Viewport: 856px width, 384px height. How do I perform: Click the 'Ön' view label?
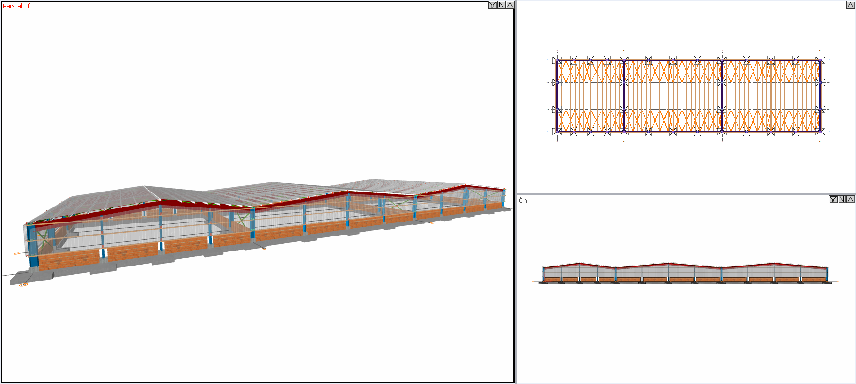pyautogui.click(x=523, y=200)
